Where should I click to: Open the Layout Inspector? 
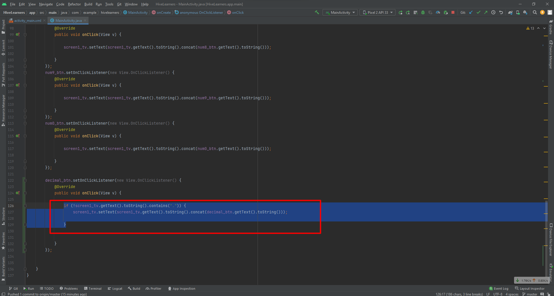click(x=530, y=288)
